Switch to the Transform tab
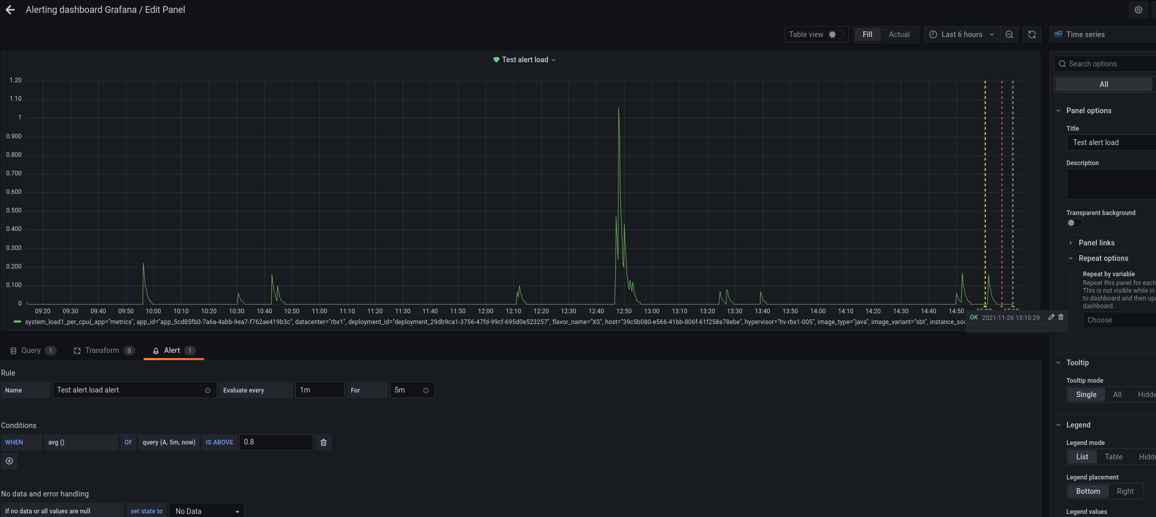 tap(104, 350)
